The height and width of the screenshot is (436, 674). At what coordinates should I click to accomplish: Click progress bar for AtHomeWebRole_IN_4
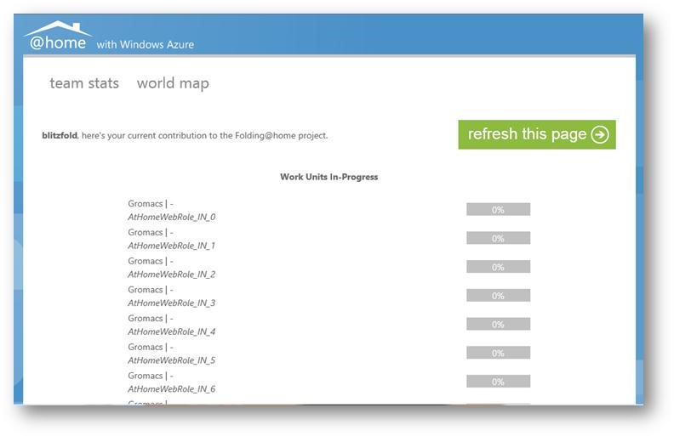click(498, 325)
